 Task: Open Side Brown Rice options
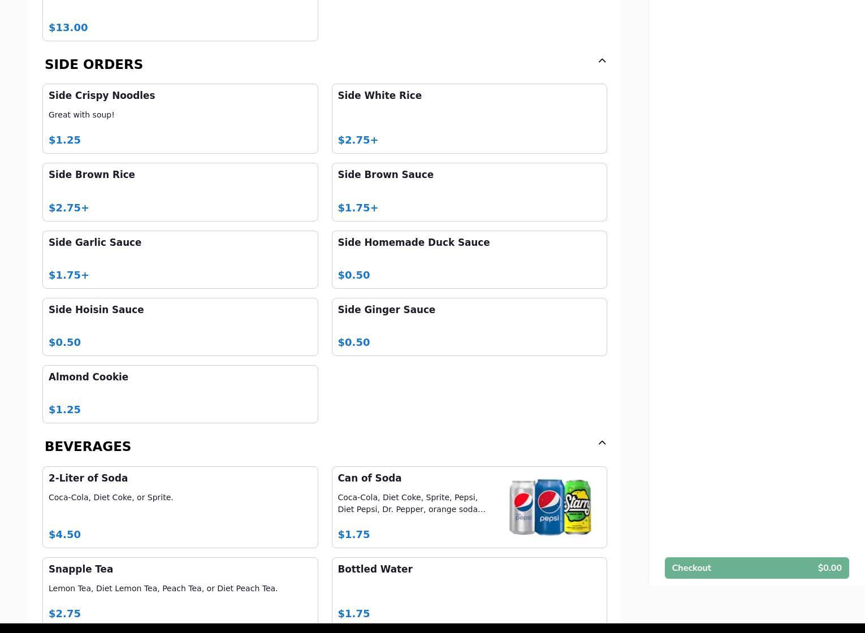pyautogui.click(x=180, y=192)
